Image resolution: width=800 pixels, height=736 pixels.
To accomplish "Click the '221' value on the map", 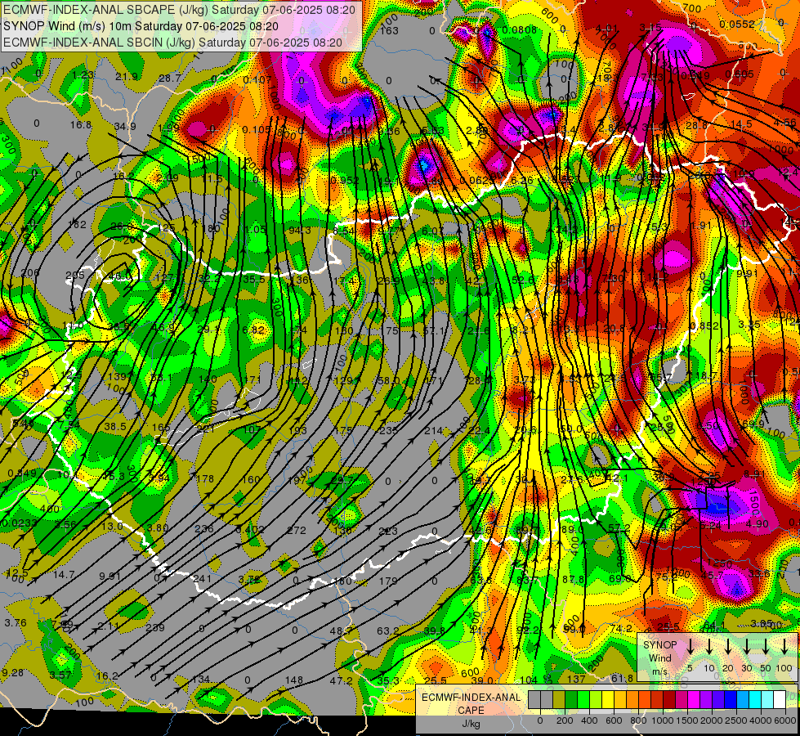I will tap(206, 429).
